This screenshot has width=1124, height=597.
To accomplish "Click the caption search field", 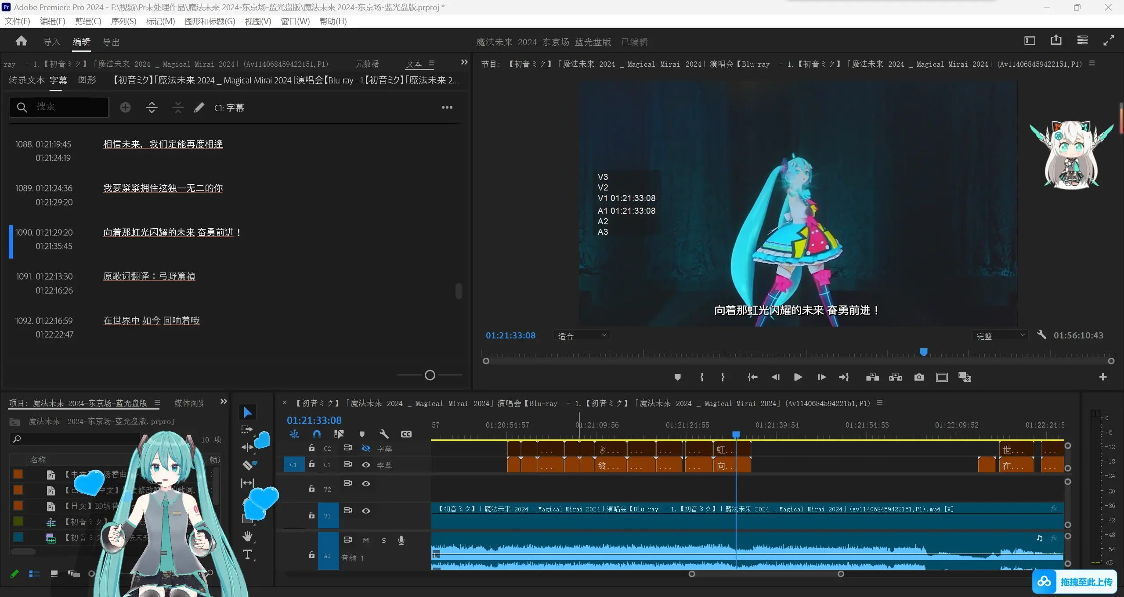I will click(x=59, y=107).
